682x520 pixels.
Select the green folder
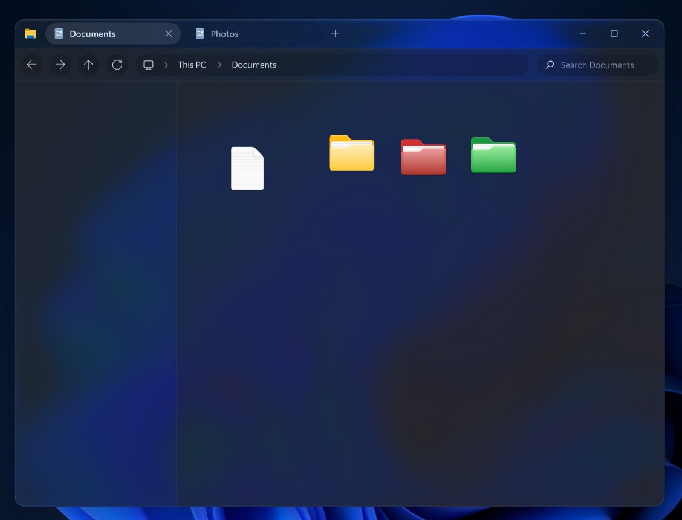click(x=493, y=155)
